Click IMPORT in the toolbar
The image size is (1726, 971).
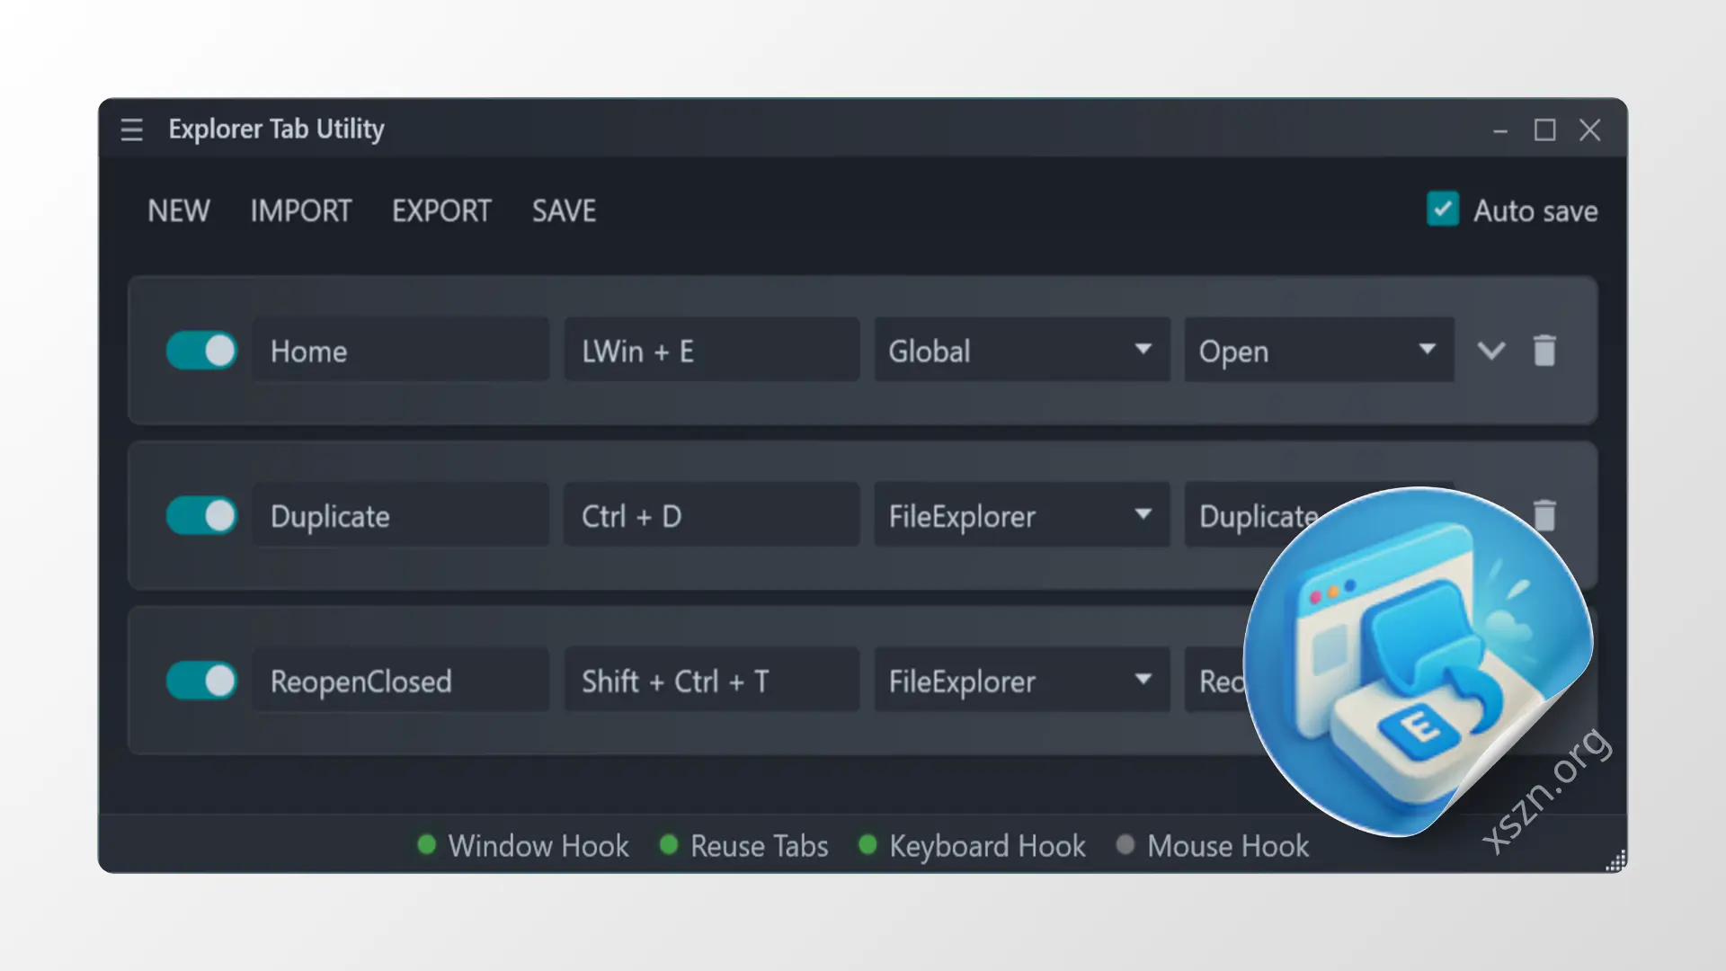coord(301,211)
